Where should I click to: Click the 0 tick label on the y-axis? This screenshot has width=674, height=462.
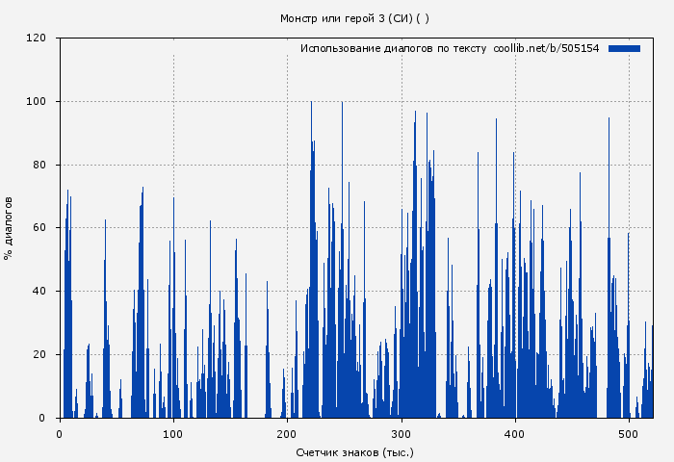coord(42,418)
